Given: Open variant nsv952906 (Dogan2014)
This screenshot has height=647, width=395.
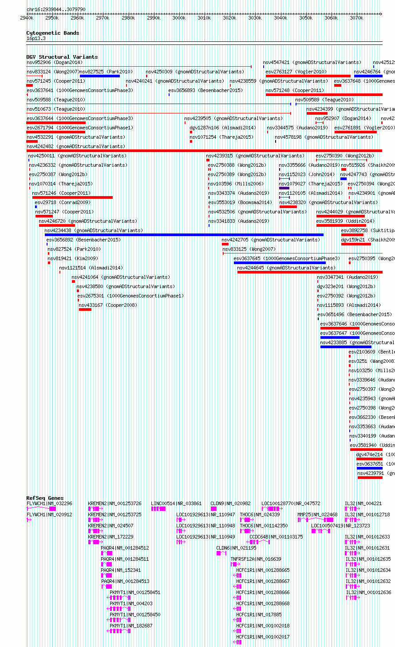Looking at the screenshot, I should click(x=55, y=62).
